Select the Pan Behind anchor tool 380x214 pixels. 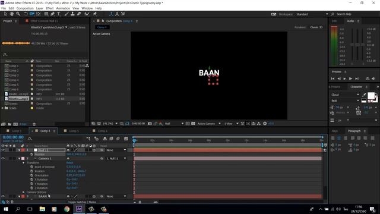[38, 14]
